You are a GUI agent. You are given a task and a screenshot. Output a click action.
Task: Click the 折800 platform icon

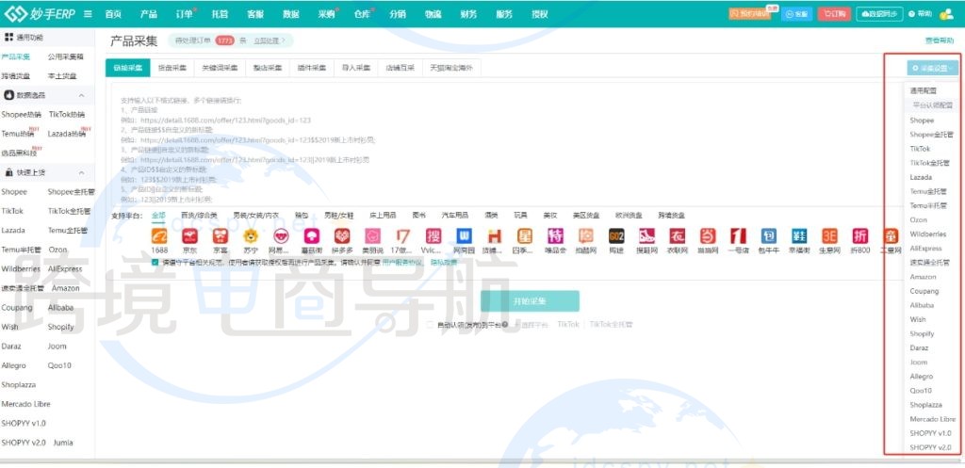click(x=859, y=236)
